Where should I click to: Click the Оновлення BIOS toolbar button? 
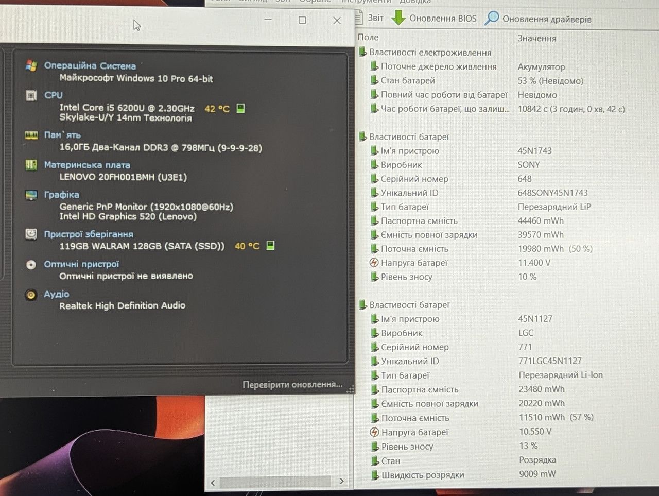434,18
